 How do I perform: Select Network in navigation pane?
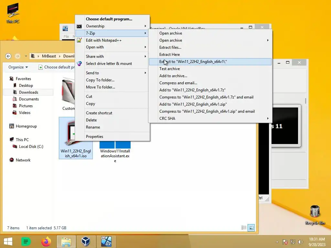[x=23, y=160]
